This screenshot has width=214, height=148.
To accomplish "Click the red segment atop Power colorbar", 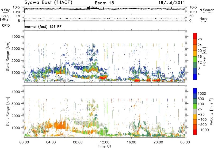I will tap(195, 36).
